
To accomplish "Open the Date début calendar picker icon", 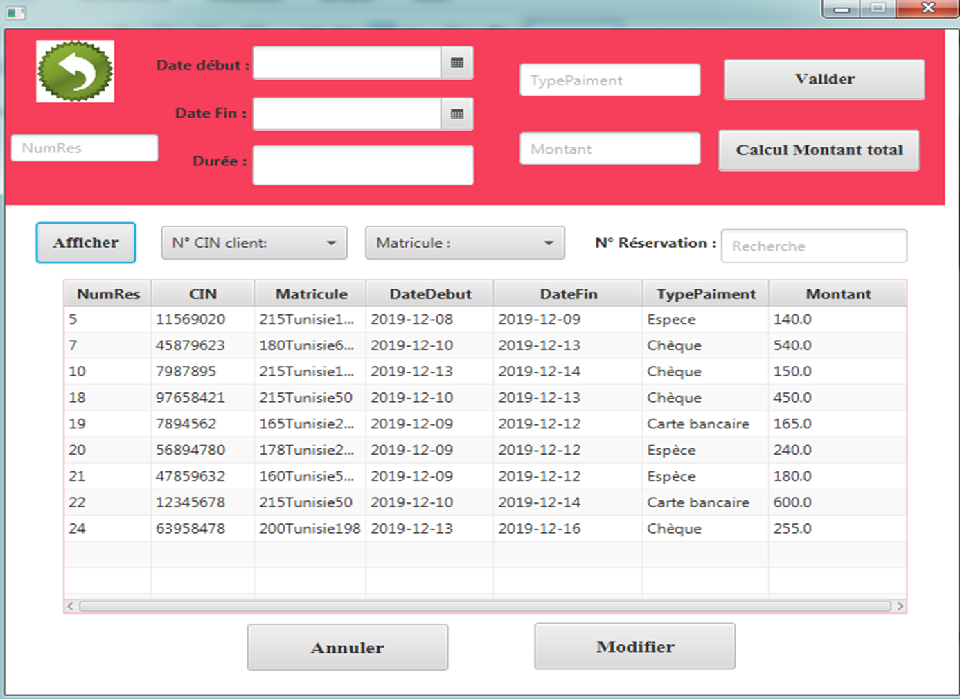I will tap(457, 62).
